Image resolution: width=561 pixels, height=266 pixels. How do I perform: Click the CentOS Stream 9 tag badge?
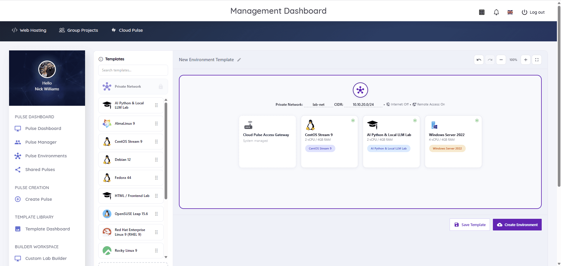pos(320,149)
